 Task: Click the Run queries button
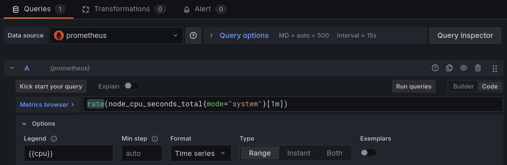pos(413,86)
